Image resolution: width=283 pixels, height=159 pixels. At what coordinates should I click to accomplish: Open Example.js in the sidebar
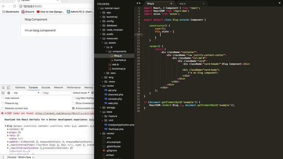pos(120,60)
